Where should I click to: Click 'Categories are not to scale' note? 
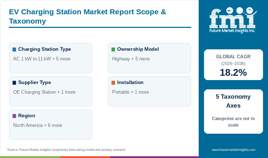click(x=233, y=122)
